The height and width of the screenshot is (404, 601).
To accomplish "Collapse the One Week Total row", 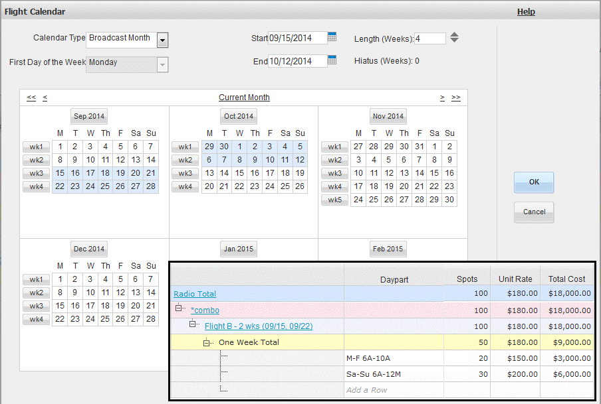I will 207,342.
